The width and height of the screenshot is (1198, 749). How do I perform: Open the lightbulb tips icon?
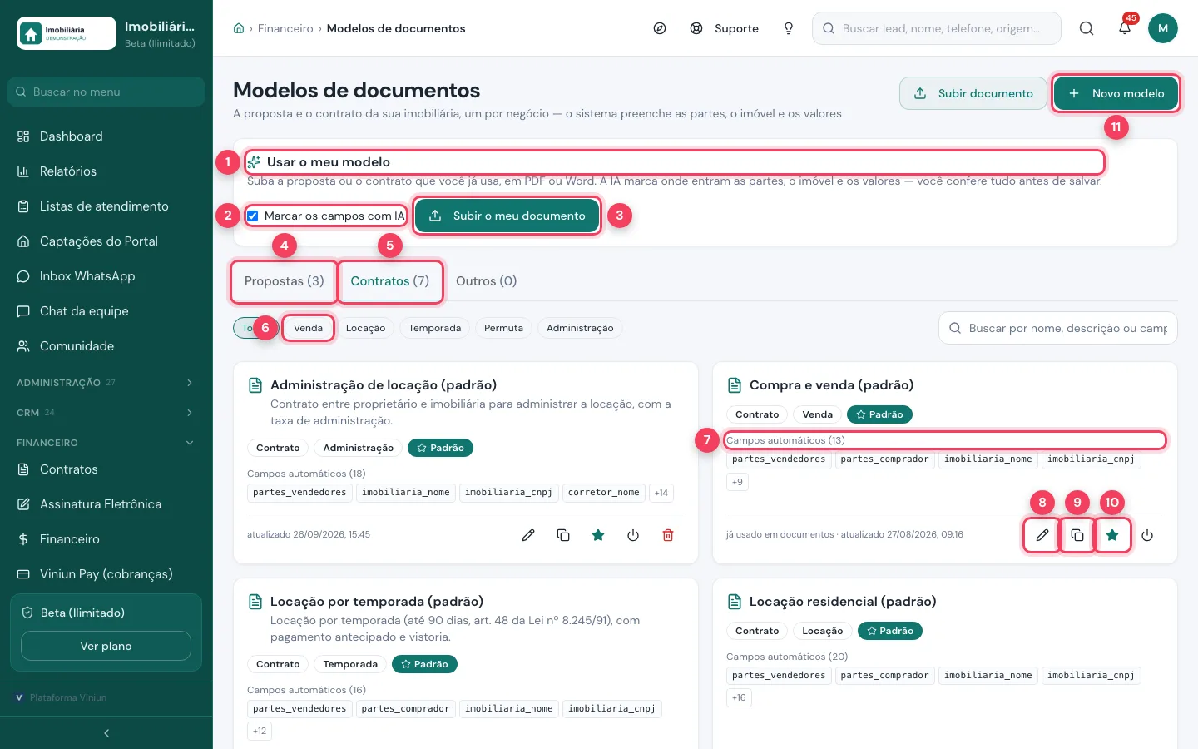click(789, 28)
